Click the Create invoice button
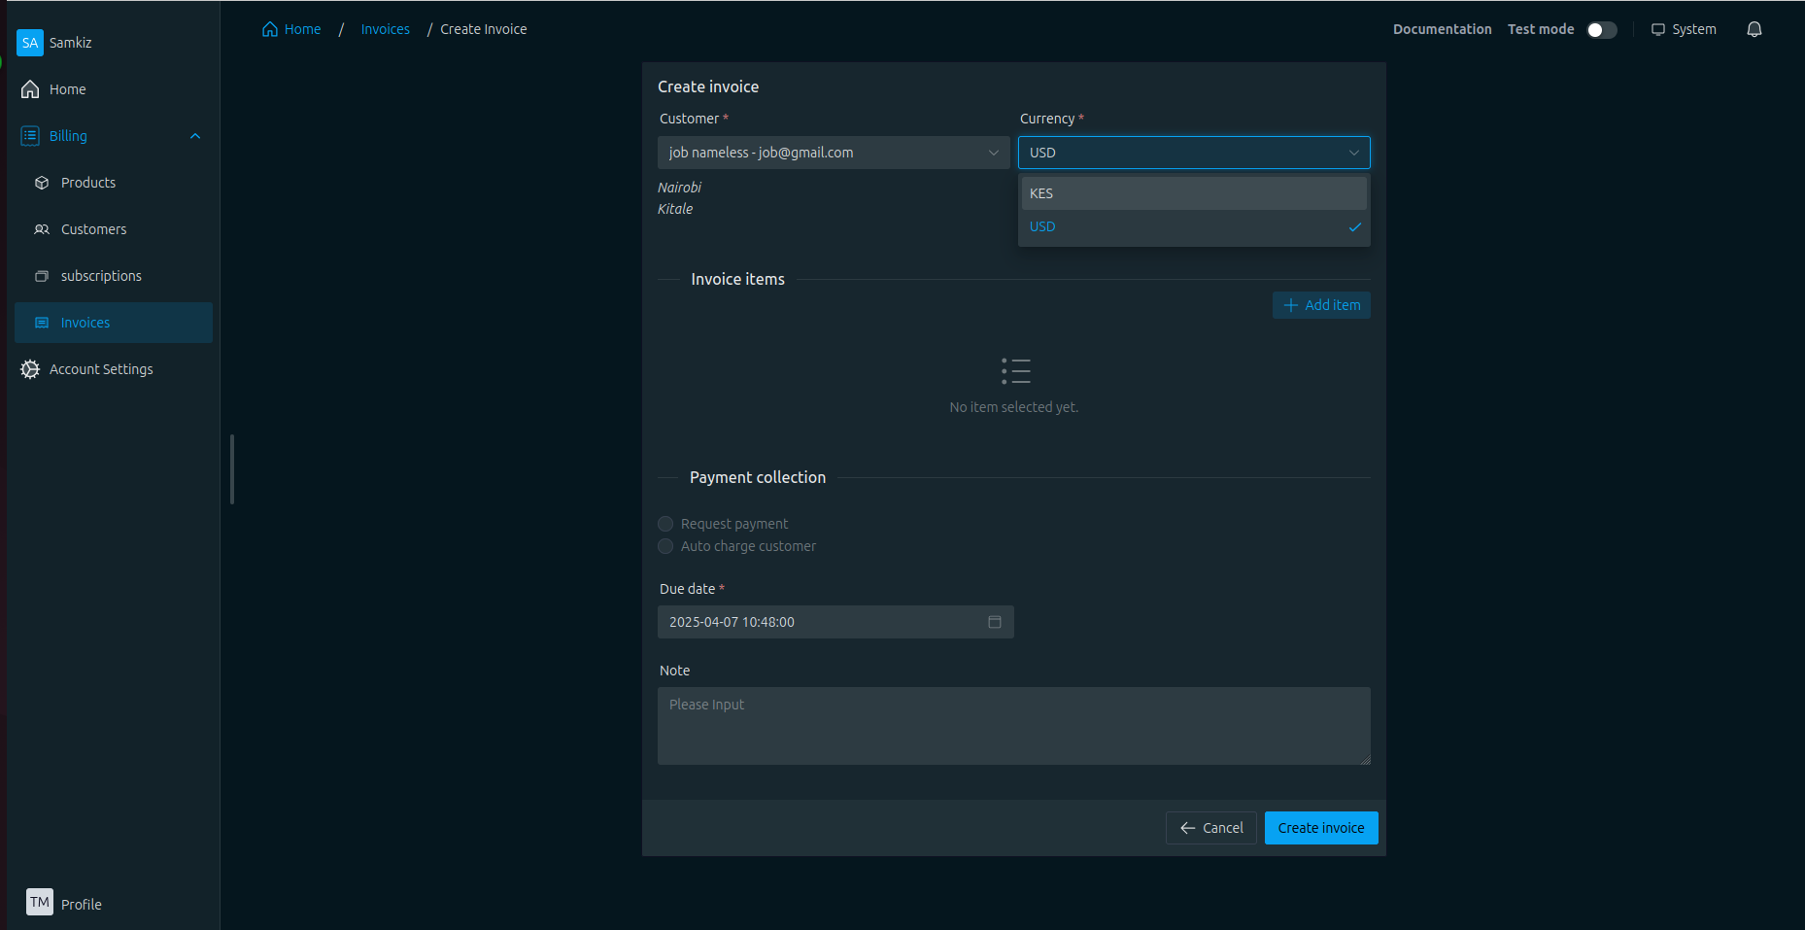This screenshot has height=930, width=1805. (x=1320, y=828)
